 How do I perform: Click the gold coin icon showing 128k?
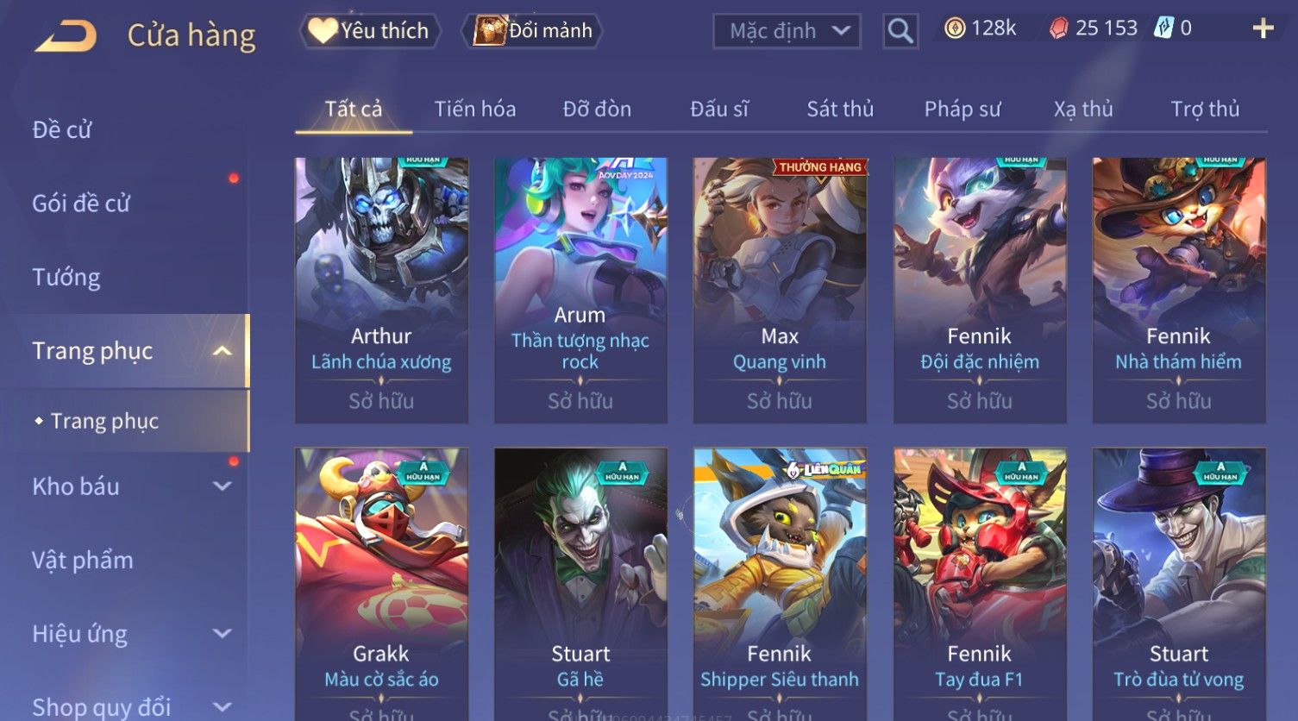[954, 28]
